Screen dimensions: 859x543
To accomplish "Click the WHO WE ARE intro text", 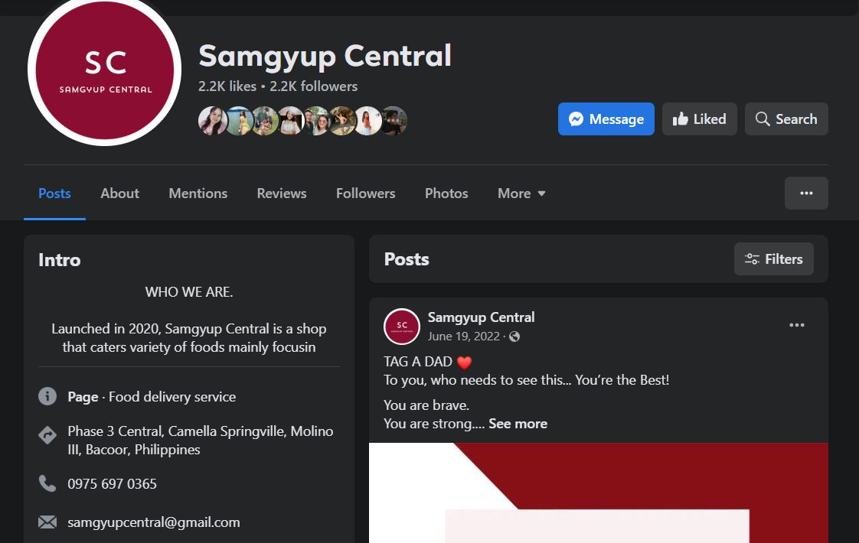I will click(x=189, y=291).
